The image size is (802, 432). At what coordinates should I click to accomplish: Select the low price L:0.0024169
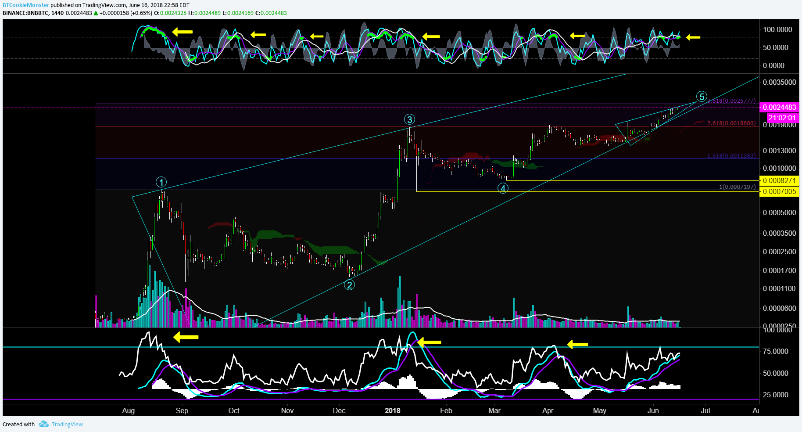238,13
